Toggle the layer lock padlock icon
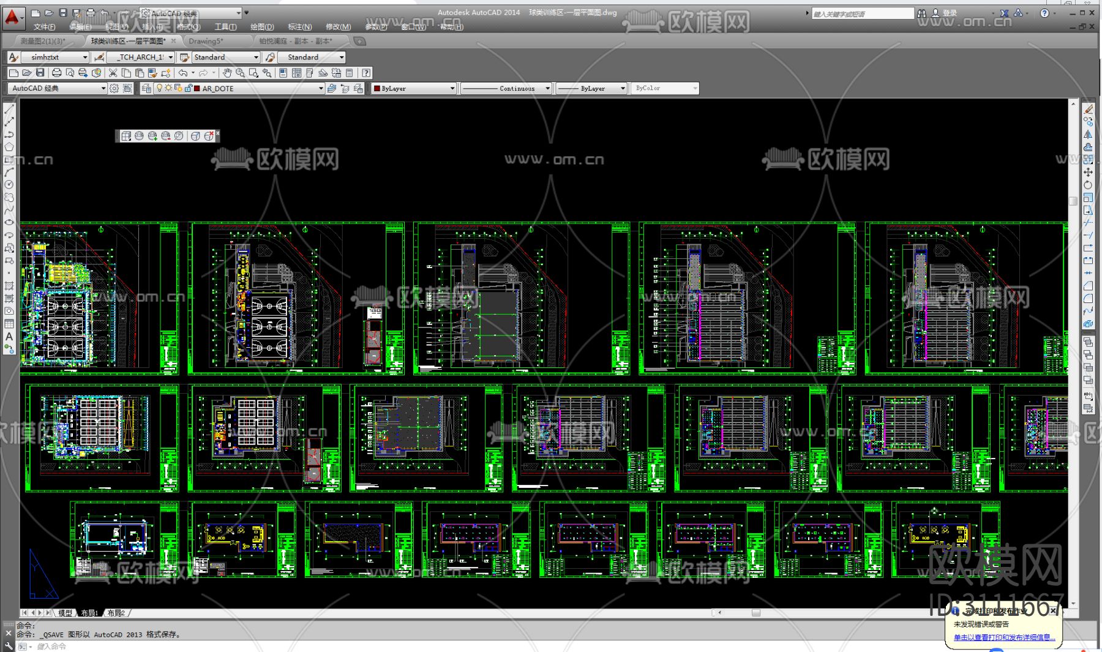The width and height of the screenshot is (1102, 652). 188,88
